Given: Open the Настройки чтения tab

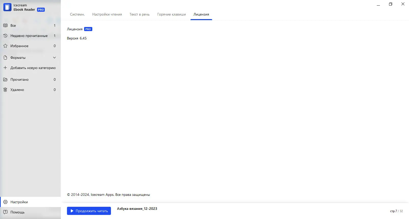Looking at the screenshot, I should click(107, 14).
